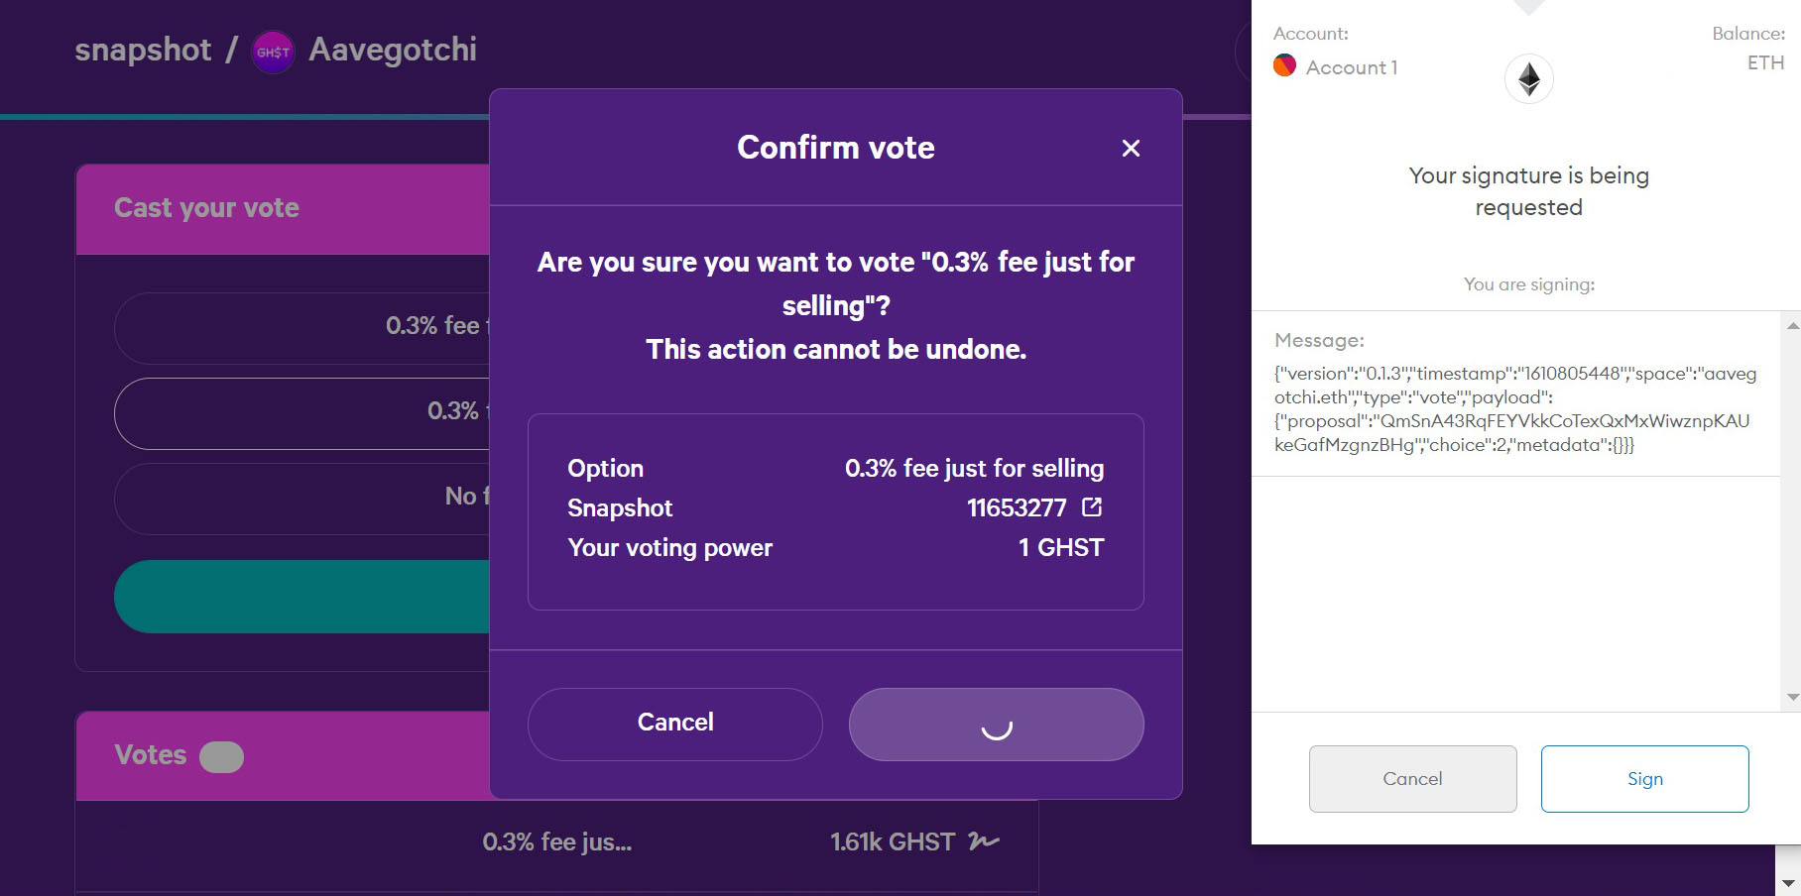Open the external link icon beside Snapshot 11653277
Viewport: 1801px width, 896px height.
[x=1092, y=507]
